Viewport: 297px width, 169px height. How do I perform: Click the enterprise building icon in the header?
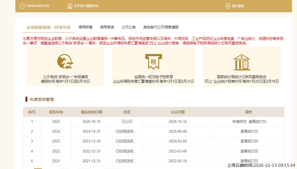click(x=70, y=6)
